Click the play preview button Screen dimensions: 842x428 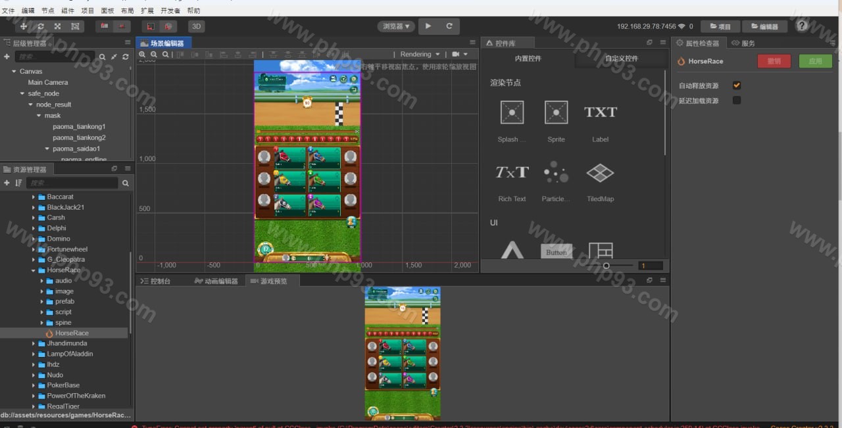(x=428, y=26)
